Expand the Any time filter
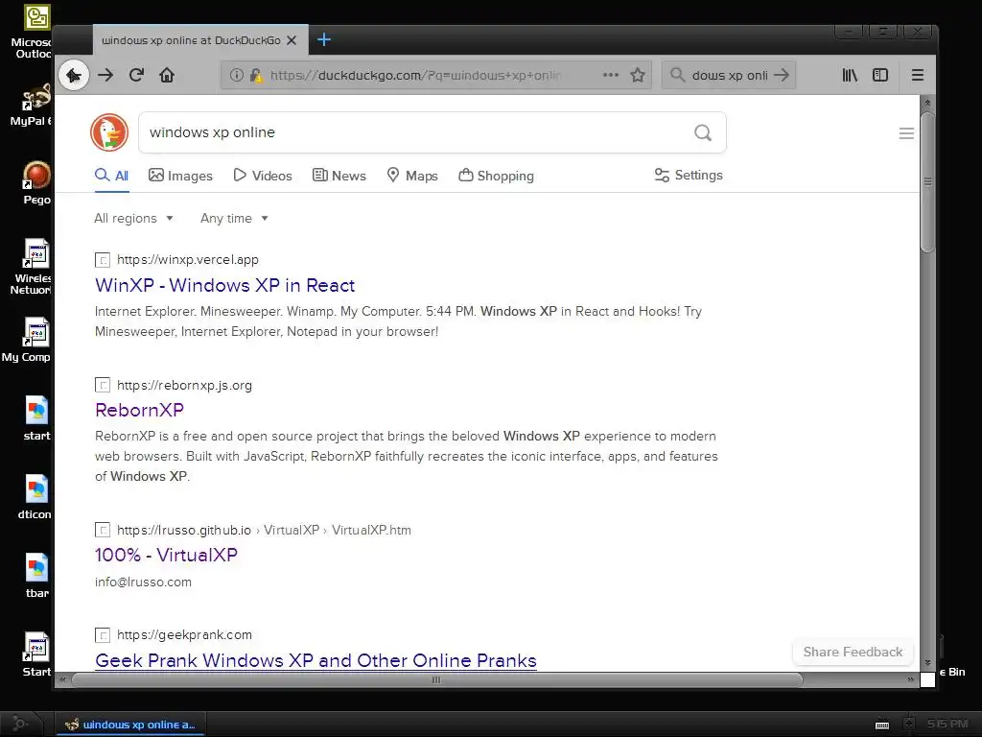The image size is (982, 737). tap(234, 218)
